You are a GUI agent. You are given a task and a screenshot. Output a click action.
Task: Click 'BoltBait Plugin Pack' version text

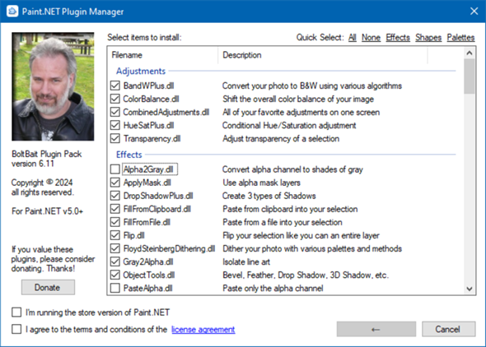[x=46, y=159]
